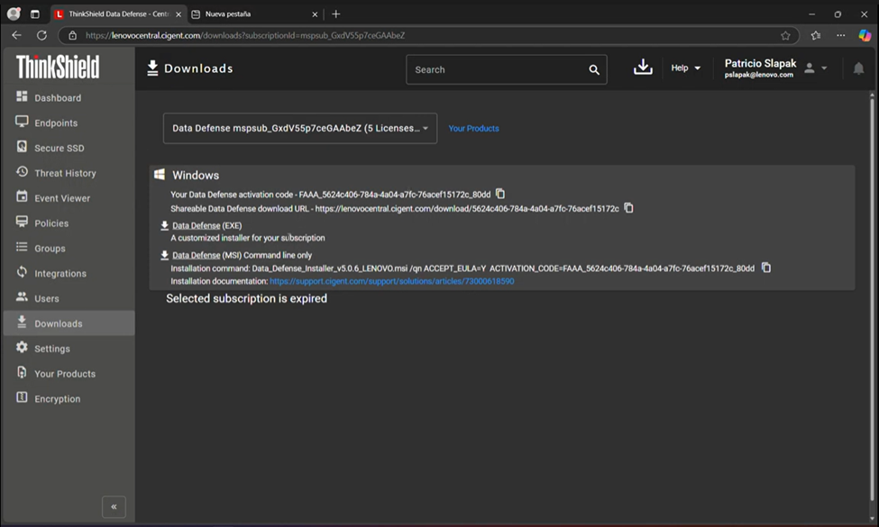Image resolution: width=879 pixels, height=527 pixels.
Task: Copy the MSI installation command
Action: 766,268
